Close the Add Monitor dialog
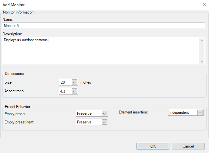209x153 pixels. point(204,4)
